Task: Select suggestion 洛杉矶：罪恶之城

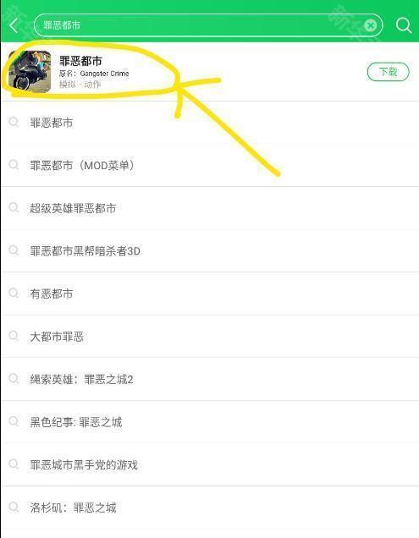Action: tap(210, 508)
